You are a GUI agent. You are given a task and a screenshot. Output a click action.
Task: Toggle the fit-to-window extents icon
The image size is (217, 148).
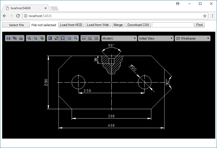tap(63, 38)
